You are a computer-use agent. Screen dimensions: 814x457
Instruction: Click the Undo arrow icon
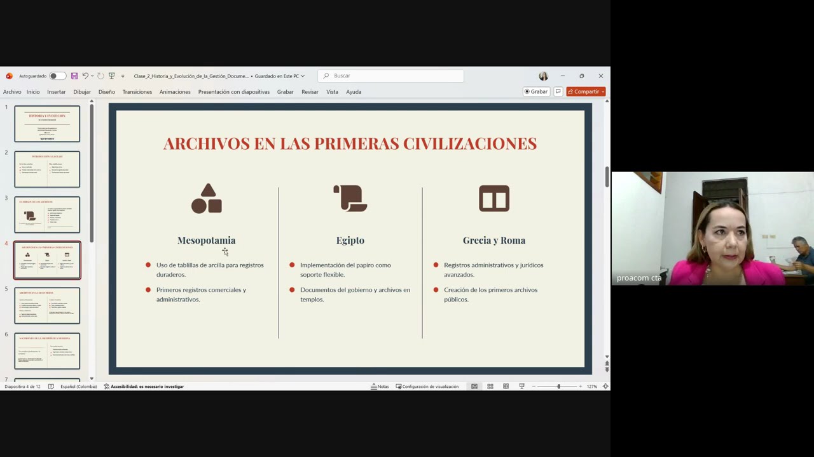pyautogui.click(x=85, y=76)
